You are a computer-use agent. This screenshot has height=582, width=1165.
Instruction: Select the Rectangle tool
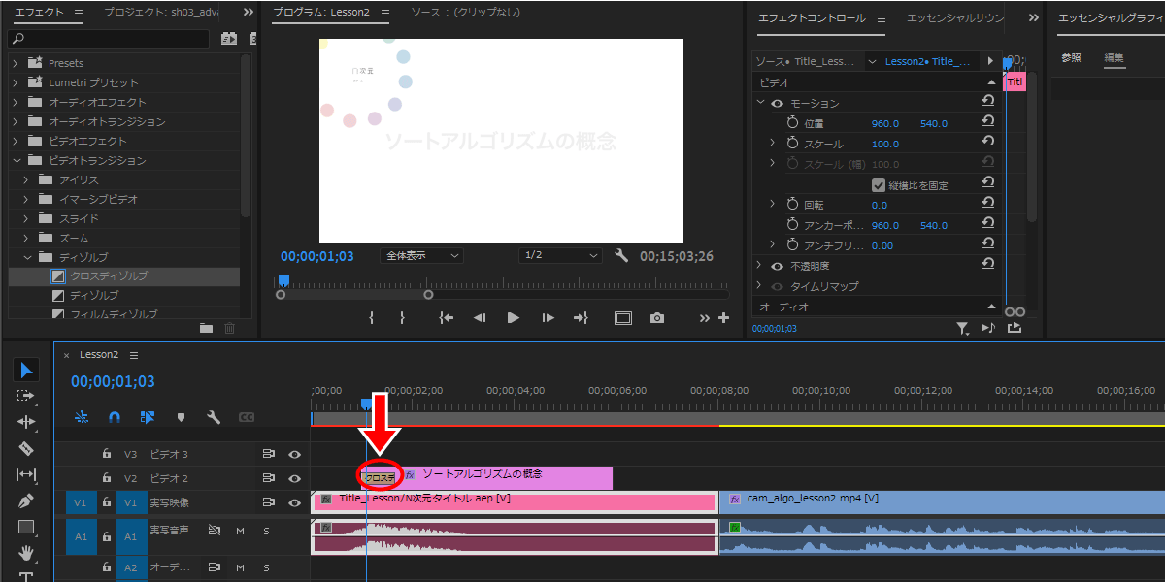pyautogui.click(x=26, y=528)
